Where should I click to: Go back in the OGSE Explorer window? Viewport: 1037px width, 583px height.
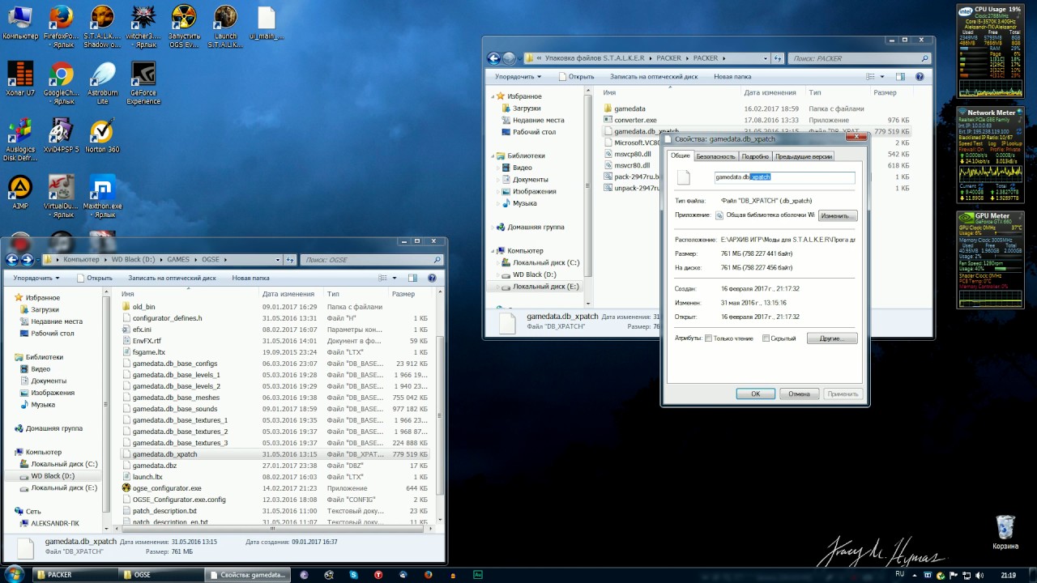(x=12, y=260)
